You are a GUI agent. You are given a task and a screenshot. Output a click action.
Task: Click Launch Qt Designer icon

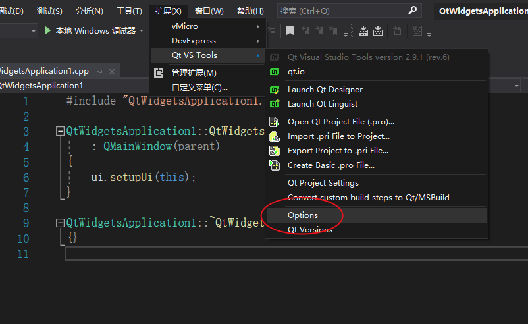(275, 90)
